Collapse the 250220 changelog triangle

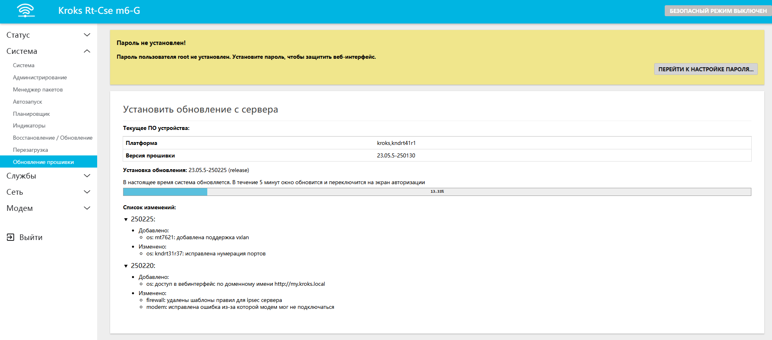pyautogui.click(x=126, y=266)
